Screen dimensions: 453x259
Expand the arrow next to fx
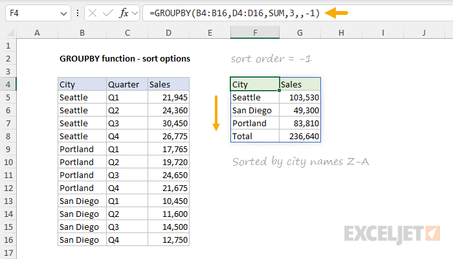click(135, 13)
